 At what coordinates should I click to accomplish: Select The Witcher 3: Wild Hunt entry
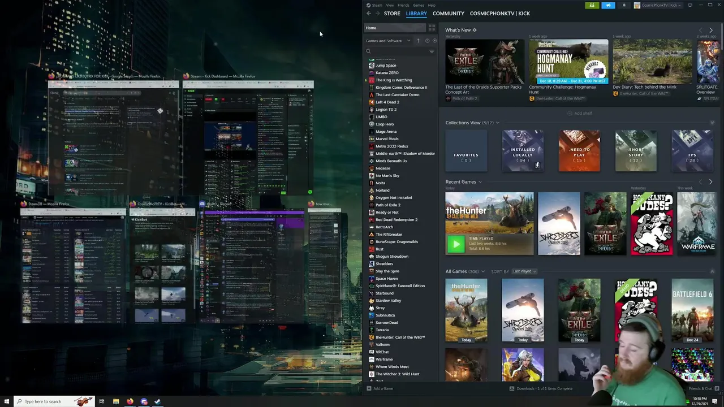(x=398, y=374)
